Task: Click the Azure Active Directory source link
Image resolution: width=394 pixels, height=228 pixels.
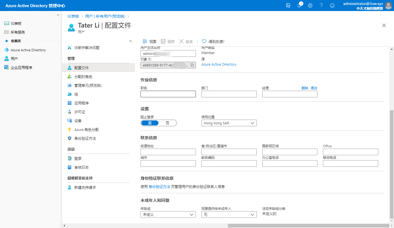Action: pos(219,64)
